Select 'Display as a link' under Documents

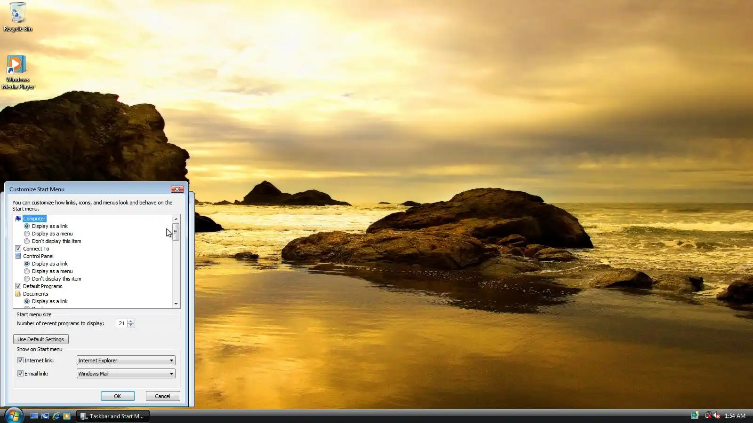(27, 301)
